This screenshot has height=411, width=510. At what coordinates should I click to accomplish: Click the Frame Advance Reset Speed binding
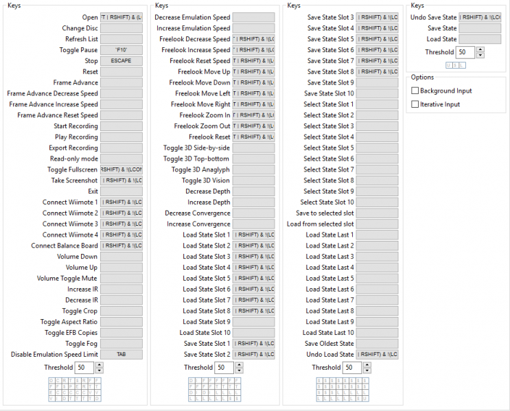tap(121, 115)
